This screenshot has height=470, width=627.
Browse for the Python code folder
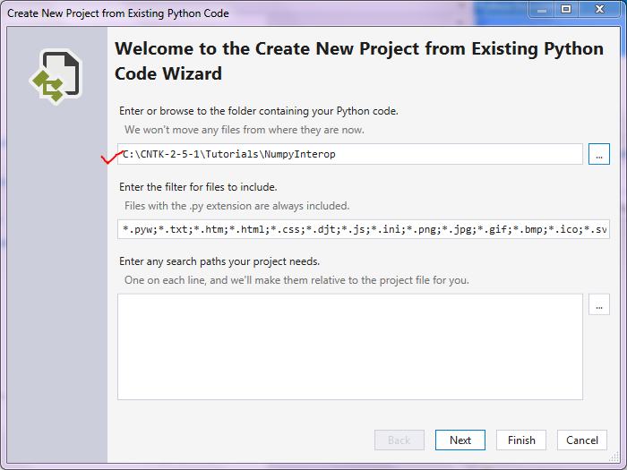599,154
